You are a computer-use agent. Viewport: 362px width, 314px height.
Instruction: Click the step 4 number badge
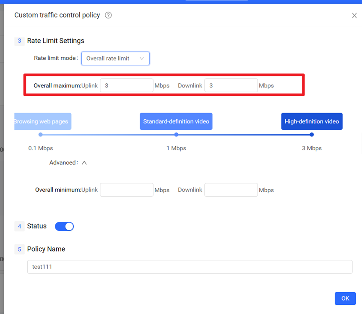click(19, 226)
